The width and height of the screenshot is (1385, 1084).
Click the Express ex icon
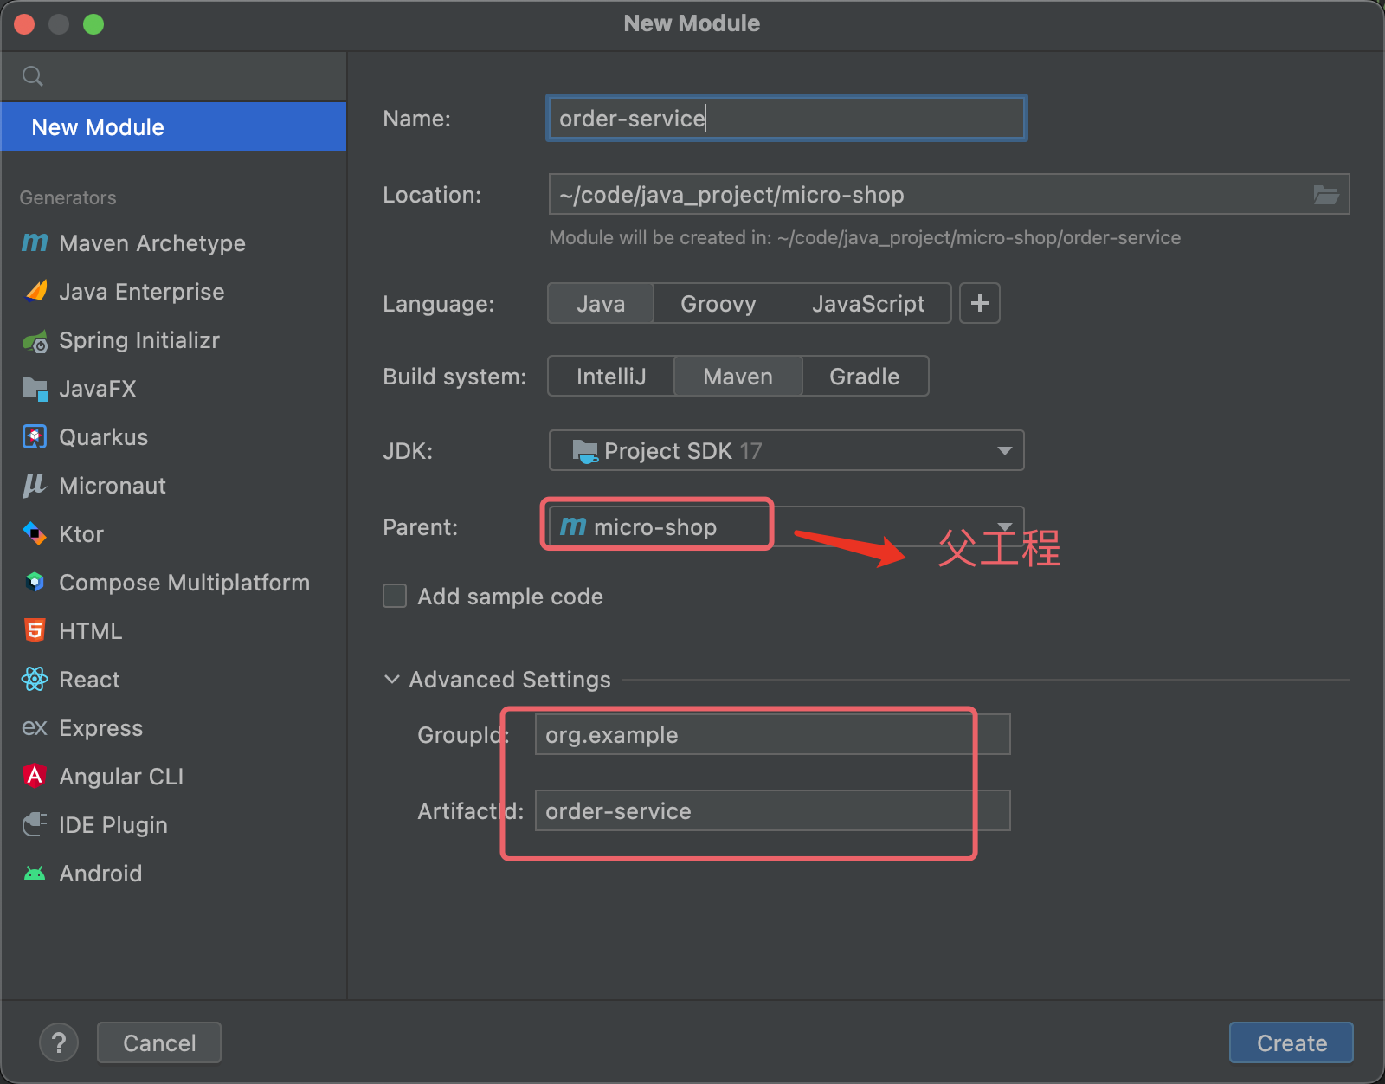point(35,727)
